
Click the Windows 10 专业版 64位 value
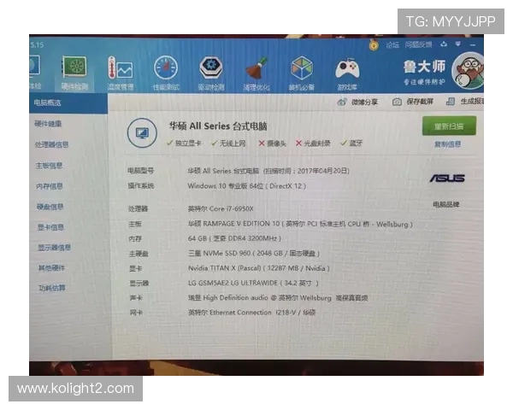pyautogui.click(x=247, y=186)
